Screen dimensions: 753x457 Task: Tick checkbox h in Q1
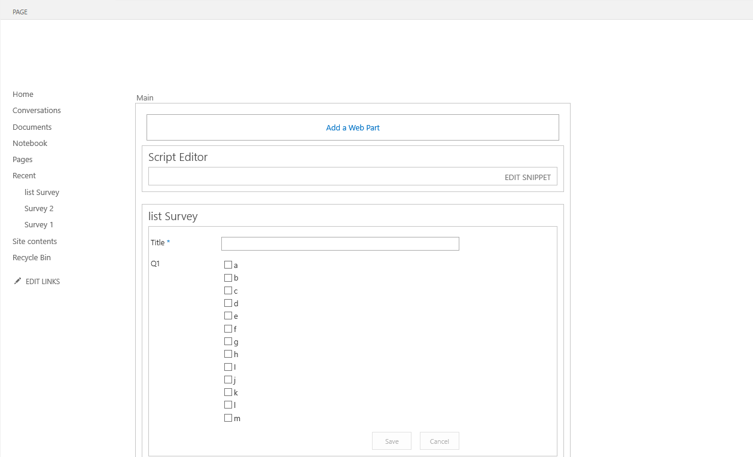[228, 354]
